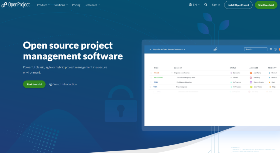Collapse the Organize a conference phase row
The width and height of the screenshot is (280, 153).
(172, 73)
